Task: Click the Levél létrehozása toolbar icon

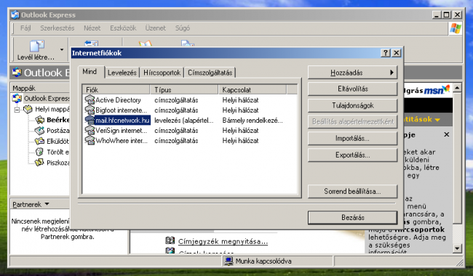Action: click(37, 46)
